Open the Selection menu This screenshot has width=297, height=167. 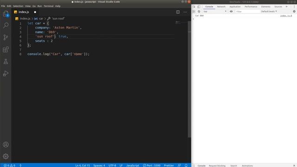pos(18,6)
